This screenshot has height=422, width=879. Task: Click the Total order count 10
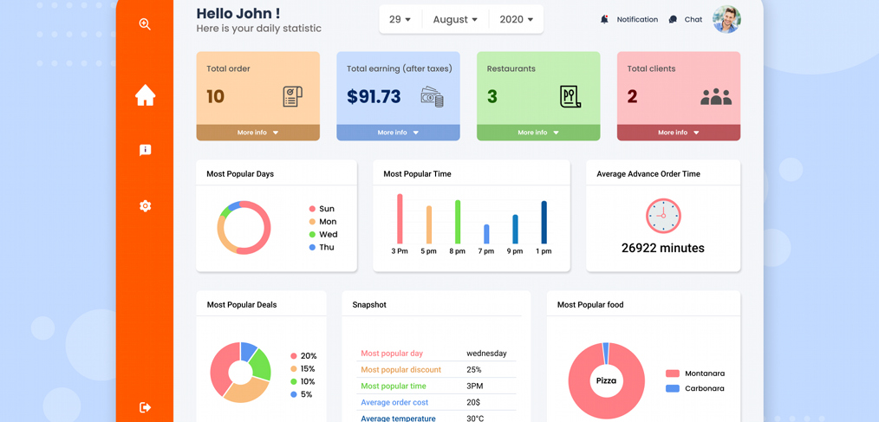(215, 96)
